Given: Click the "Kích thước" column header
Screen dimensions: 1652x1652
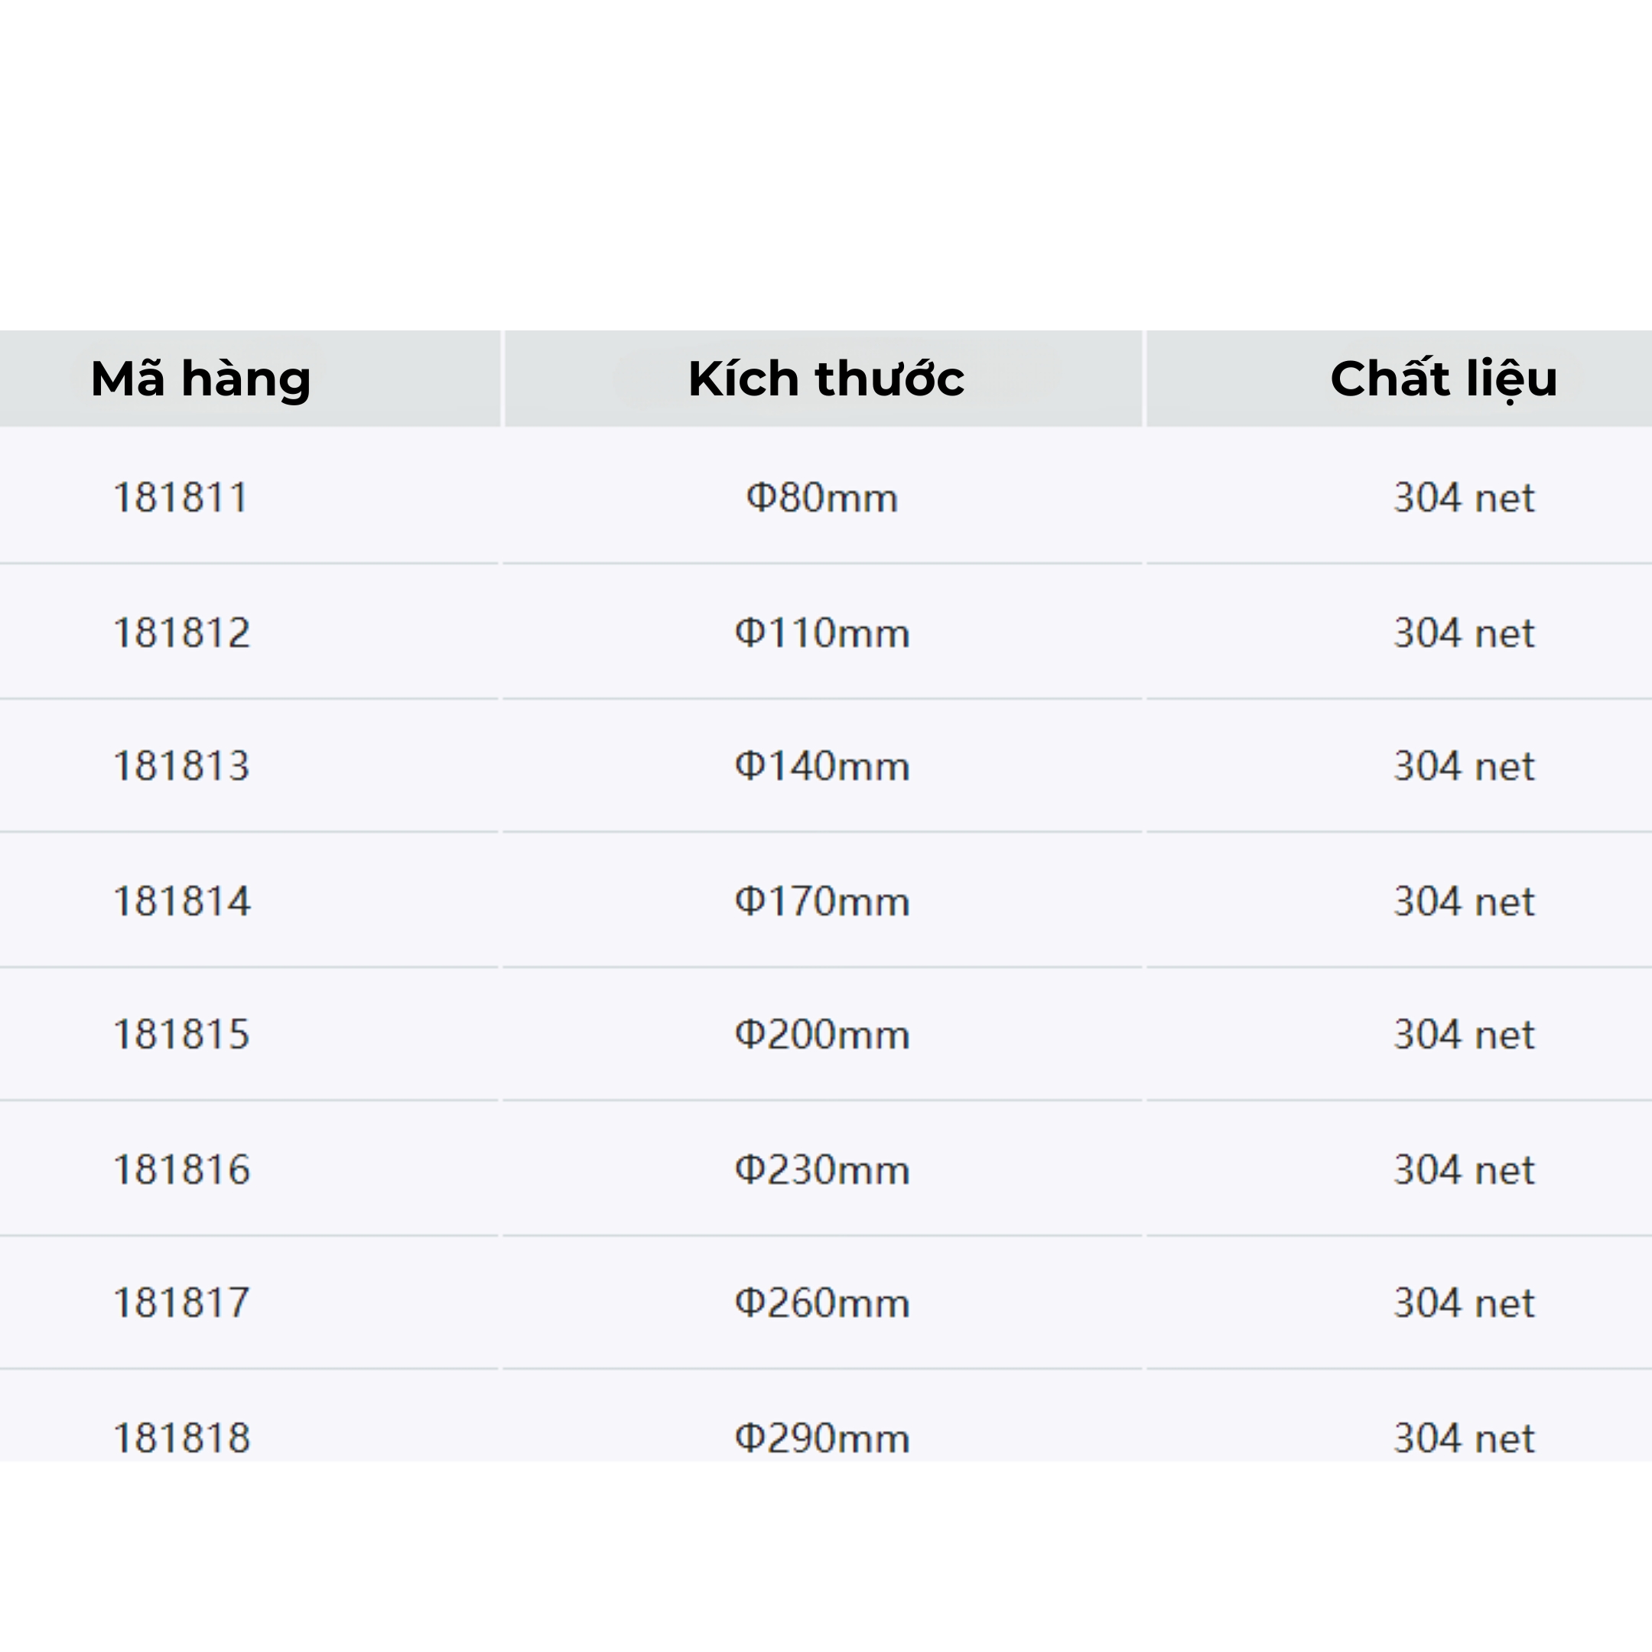Looking at the screenshot, I should tap(825, 379).
